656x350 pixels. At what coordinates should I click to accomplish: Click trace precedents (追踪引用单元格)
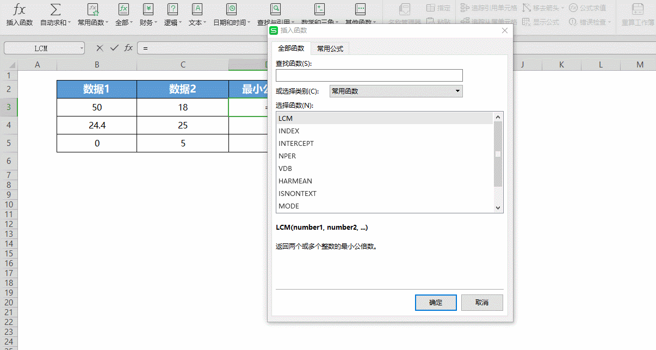[x=489, y=8]
